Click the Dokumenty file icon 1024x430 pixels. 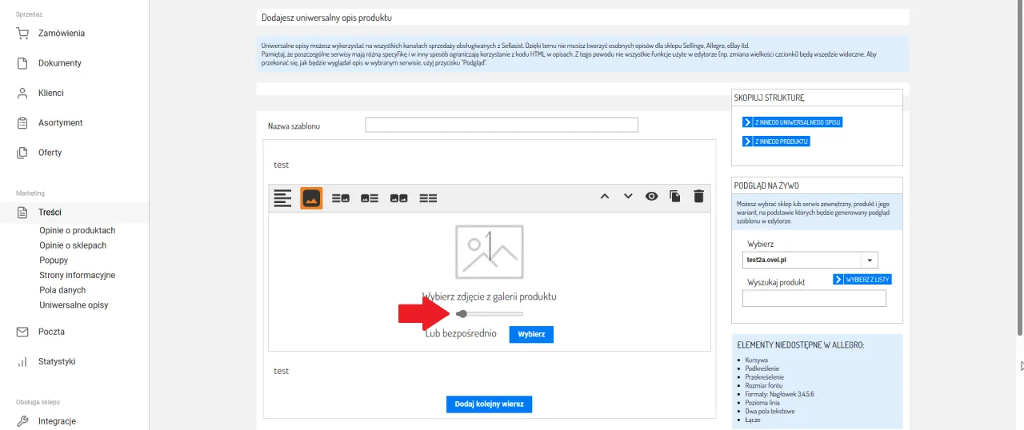(22, 63)
